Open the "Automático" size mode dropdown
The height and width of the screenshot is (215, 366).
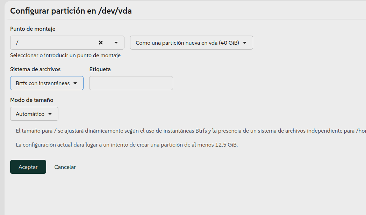[30, 114]
